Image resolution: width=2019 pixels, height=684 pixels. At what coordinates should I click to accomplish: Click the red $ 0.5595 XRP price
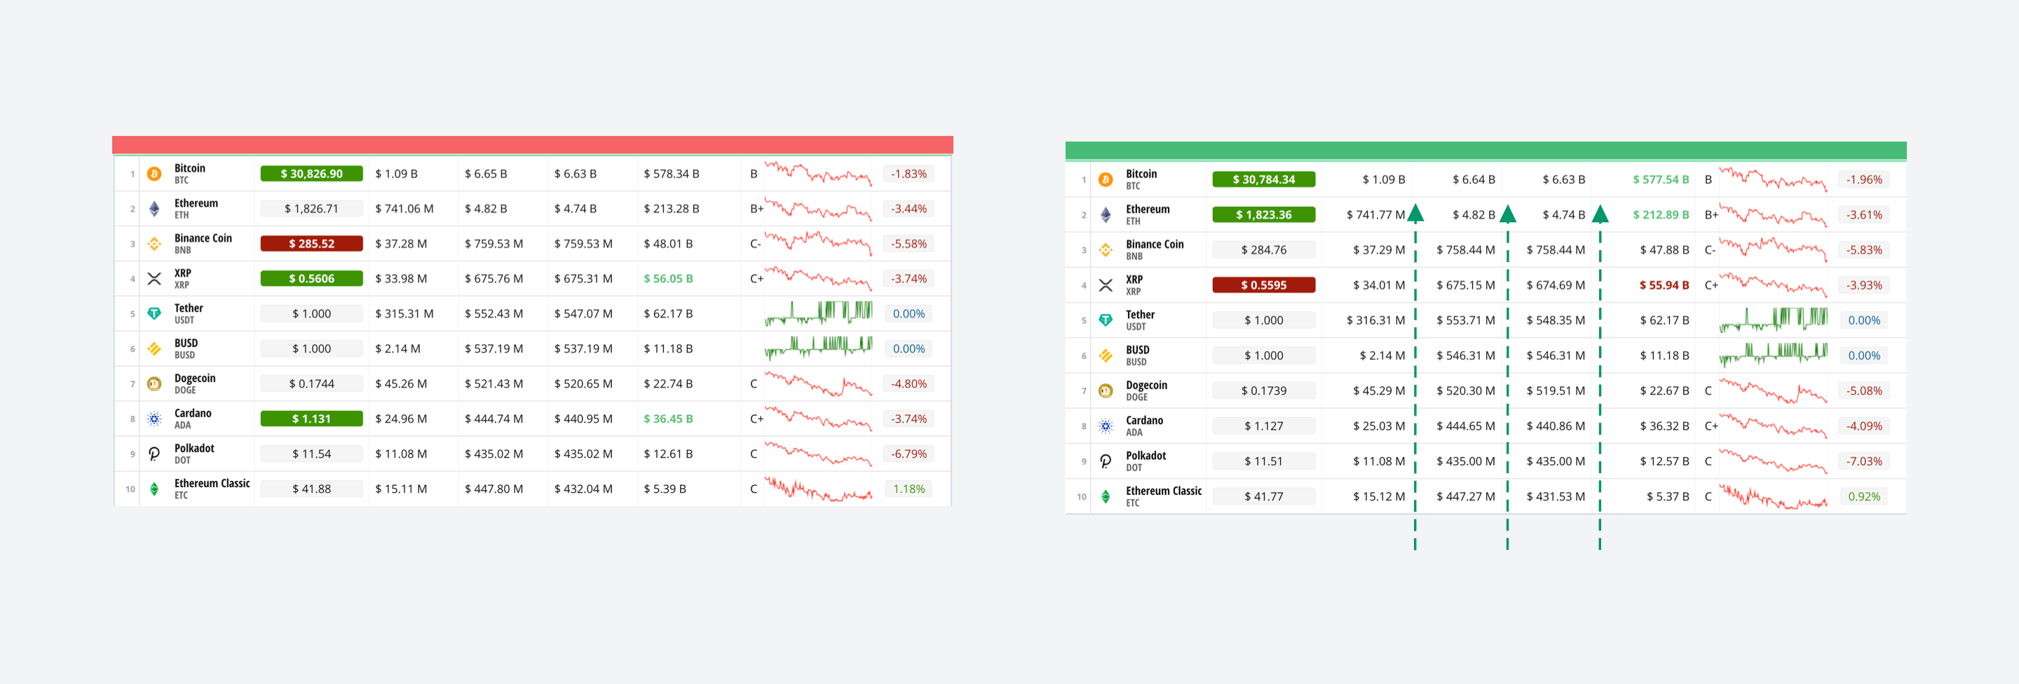pyautogui.click(x=1264, y=285)
